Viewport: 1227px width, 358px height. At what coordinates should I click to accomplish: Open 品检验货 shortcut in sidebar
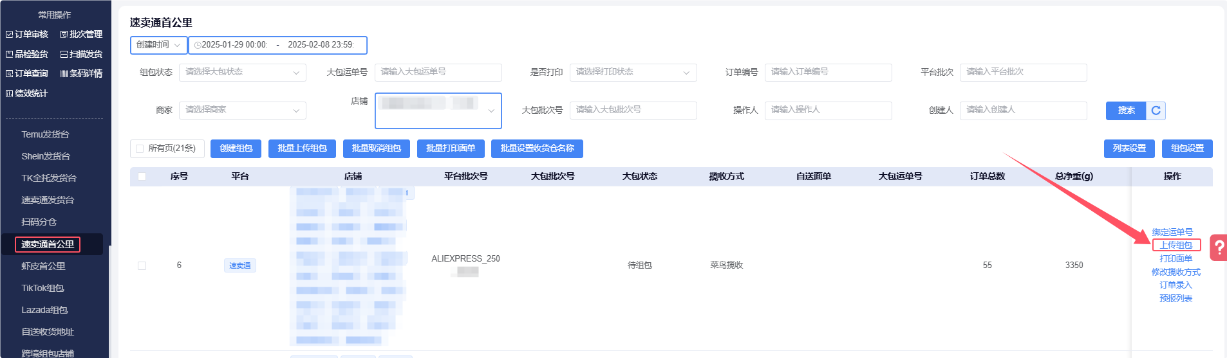[x=27, y=54]
